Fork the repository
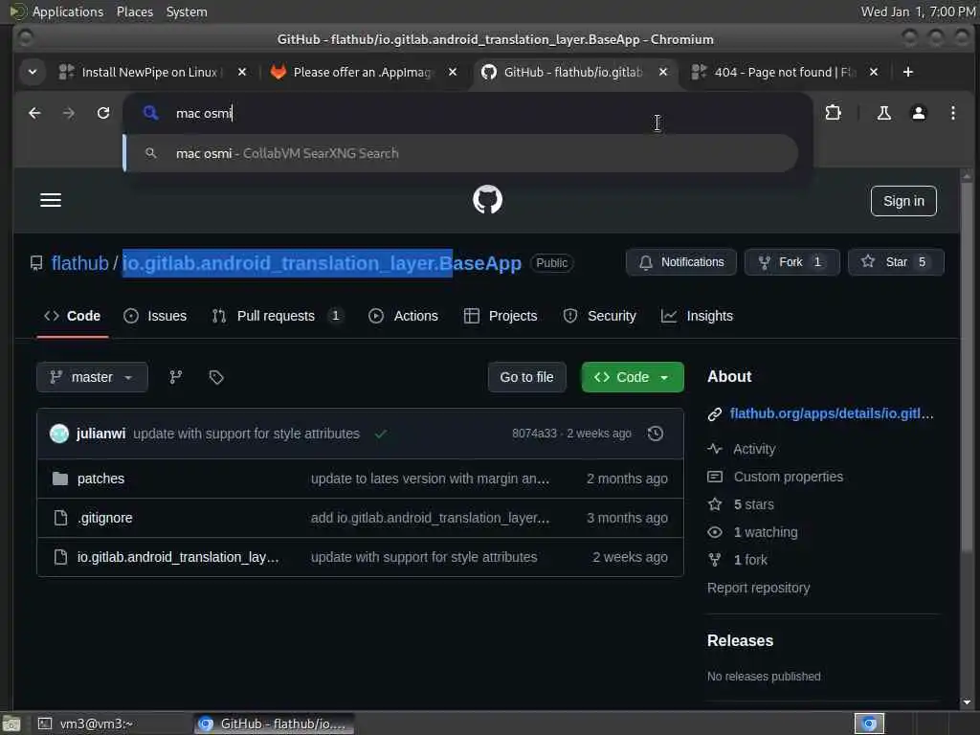 coord(791,262)
